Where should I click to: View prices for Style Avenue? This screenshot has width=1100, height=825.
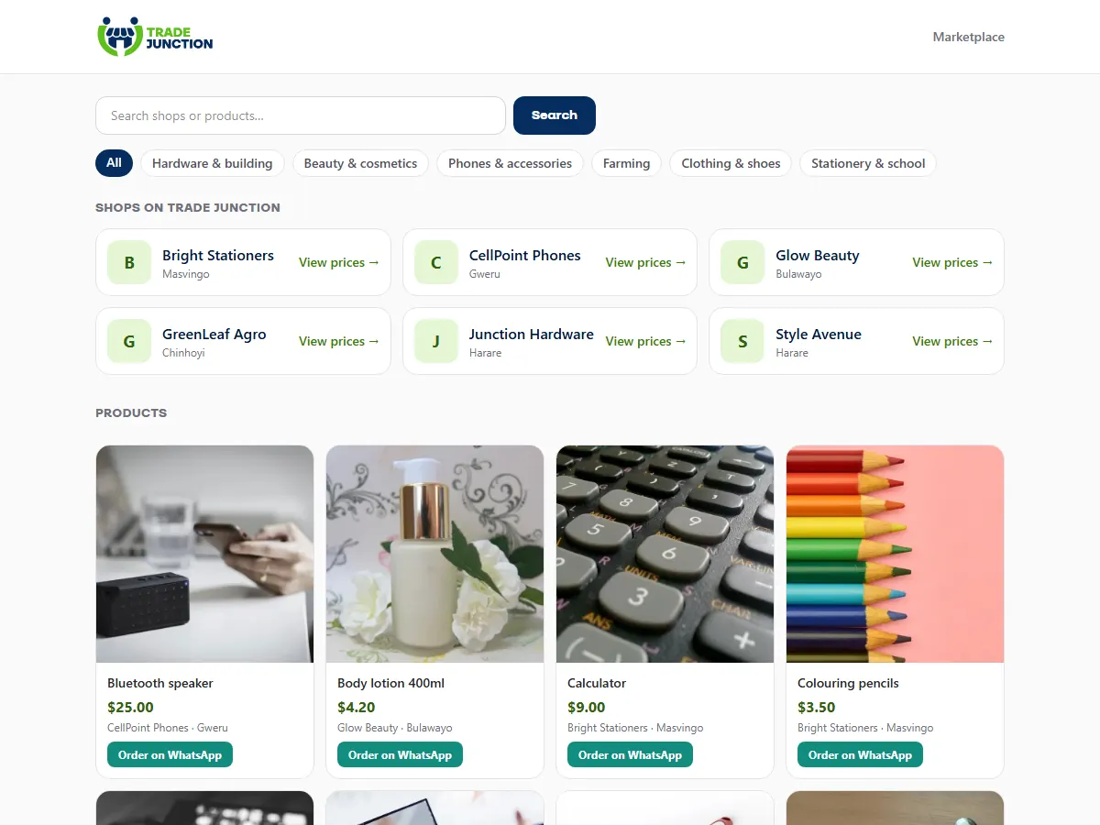point(952,341)
